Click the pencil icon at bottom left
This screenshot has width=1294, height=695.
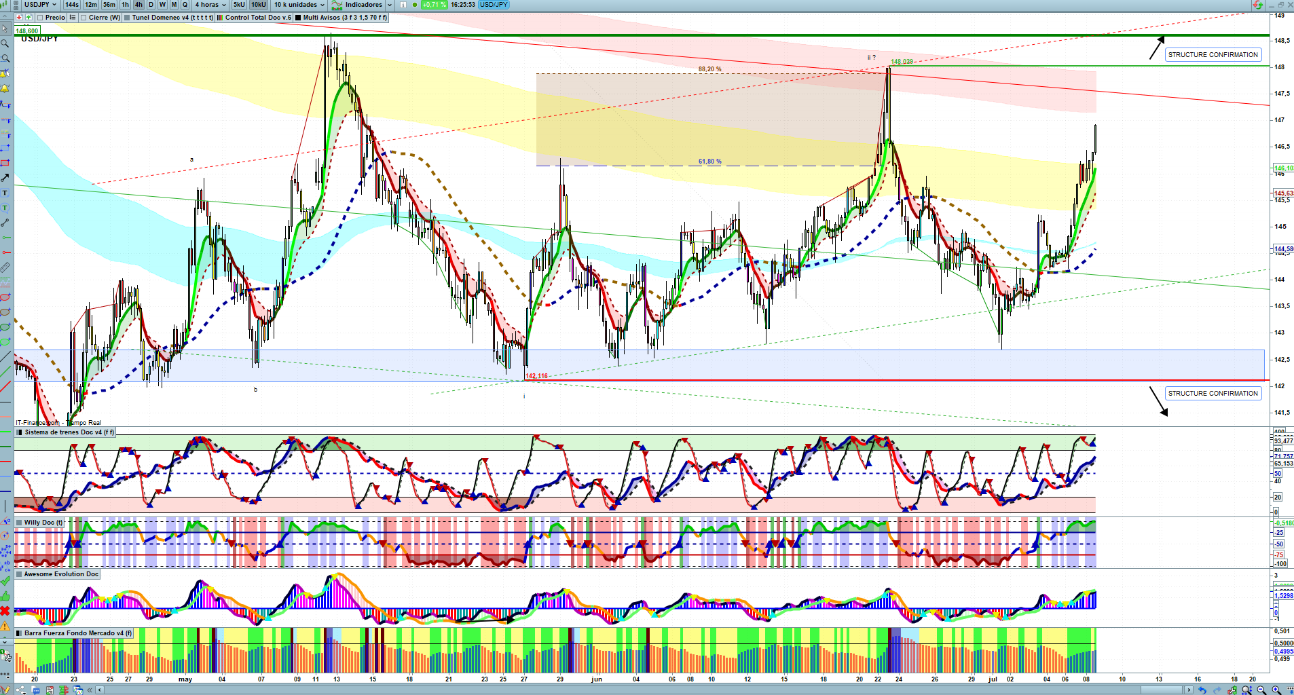[6, 690]
